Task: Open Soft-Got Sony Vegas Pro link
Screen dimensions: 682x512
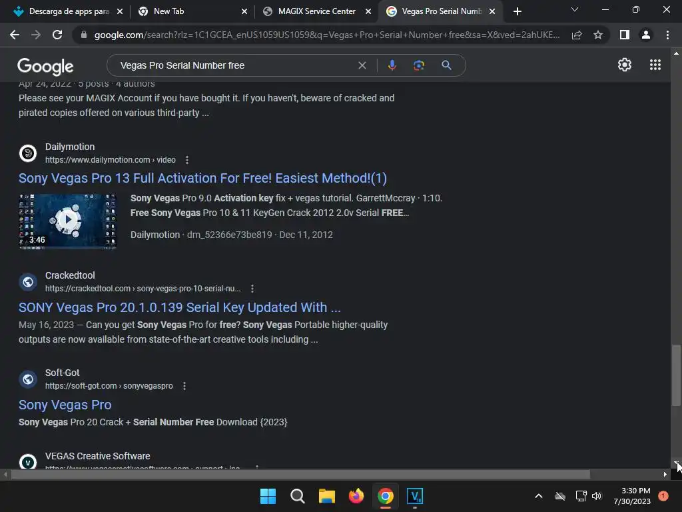Action: 65,405
